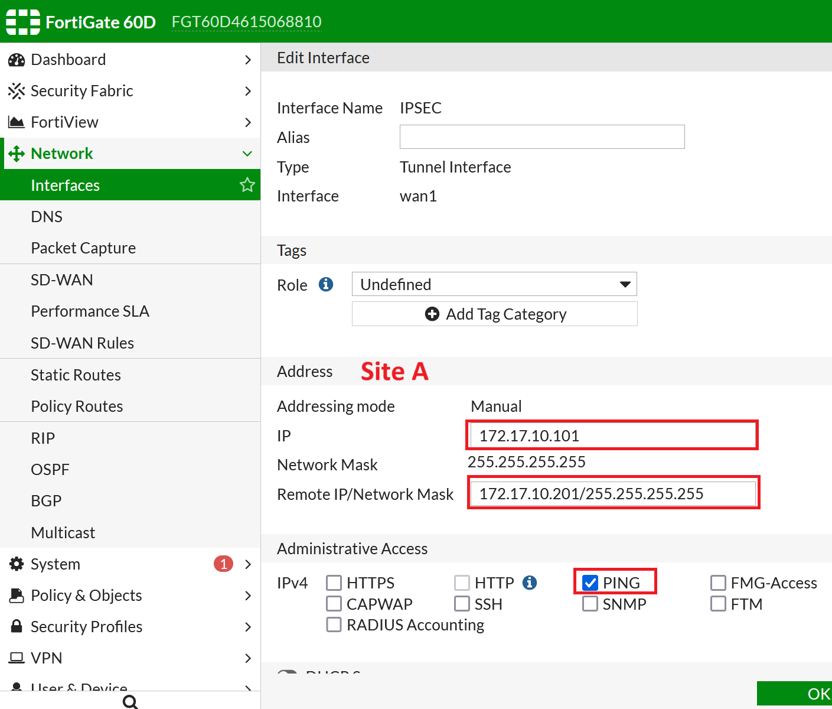Enable HTTP administrative access
The height and width of the screenshot is (709, 832).
coord(462,583)
